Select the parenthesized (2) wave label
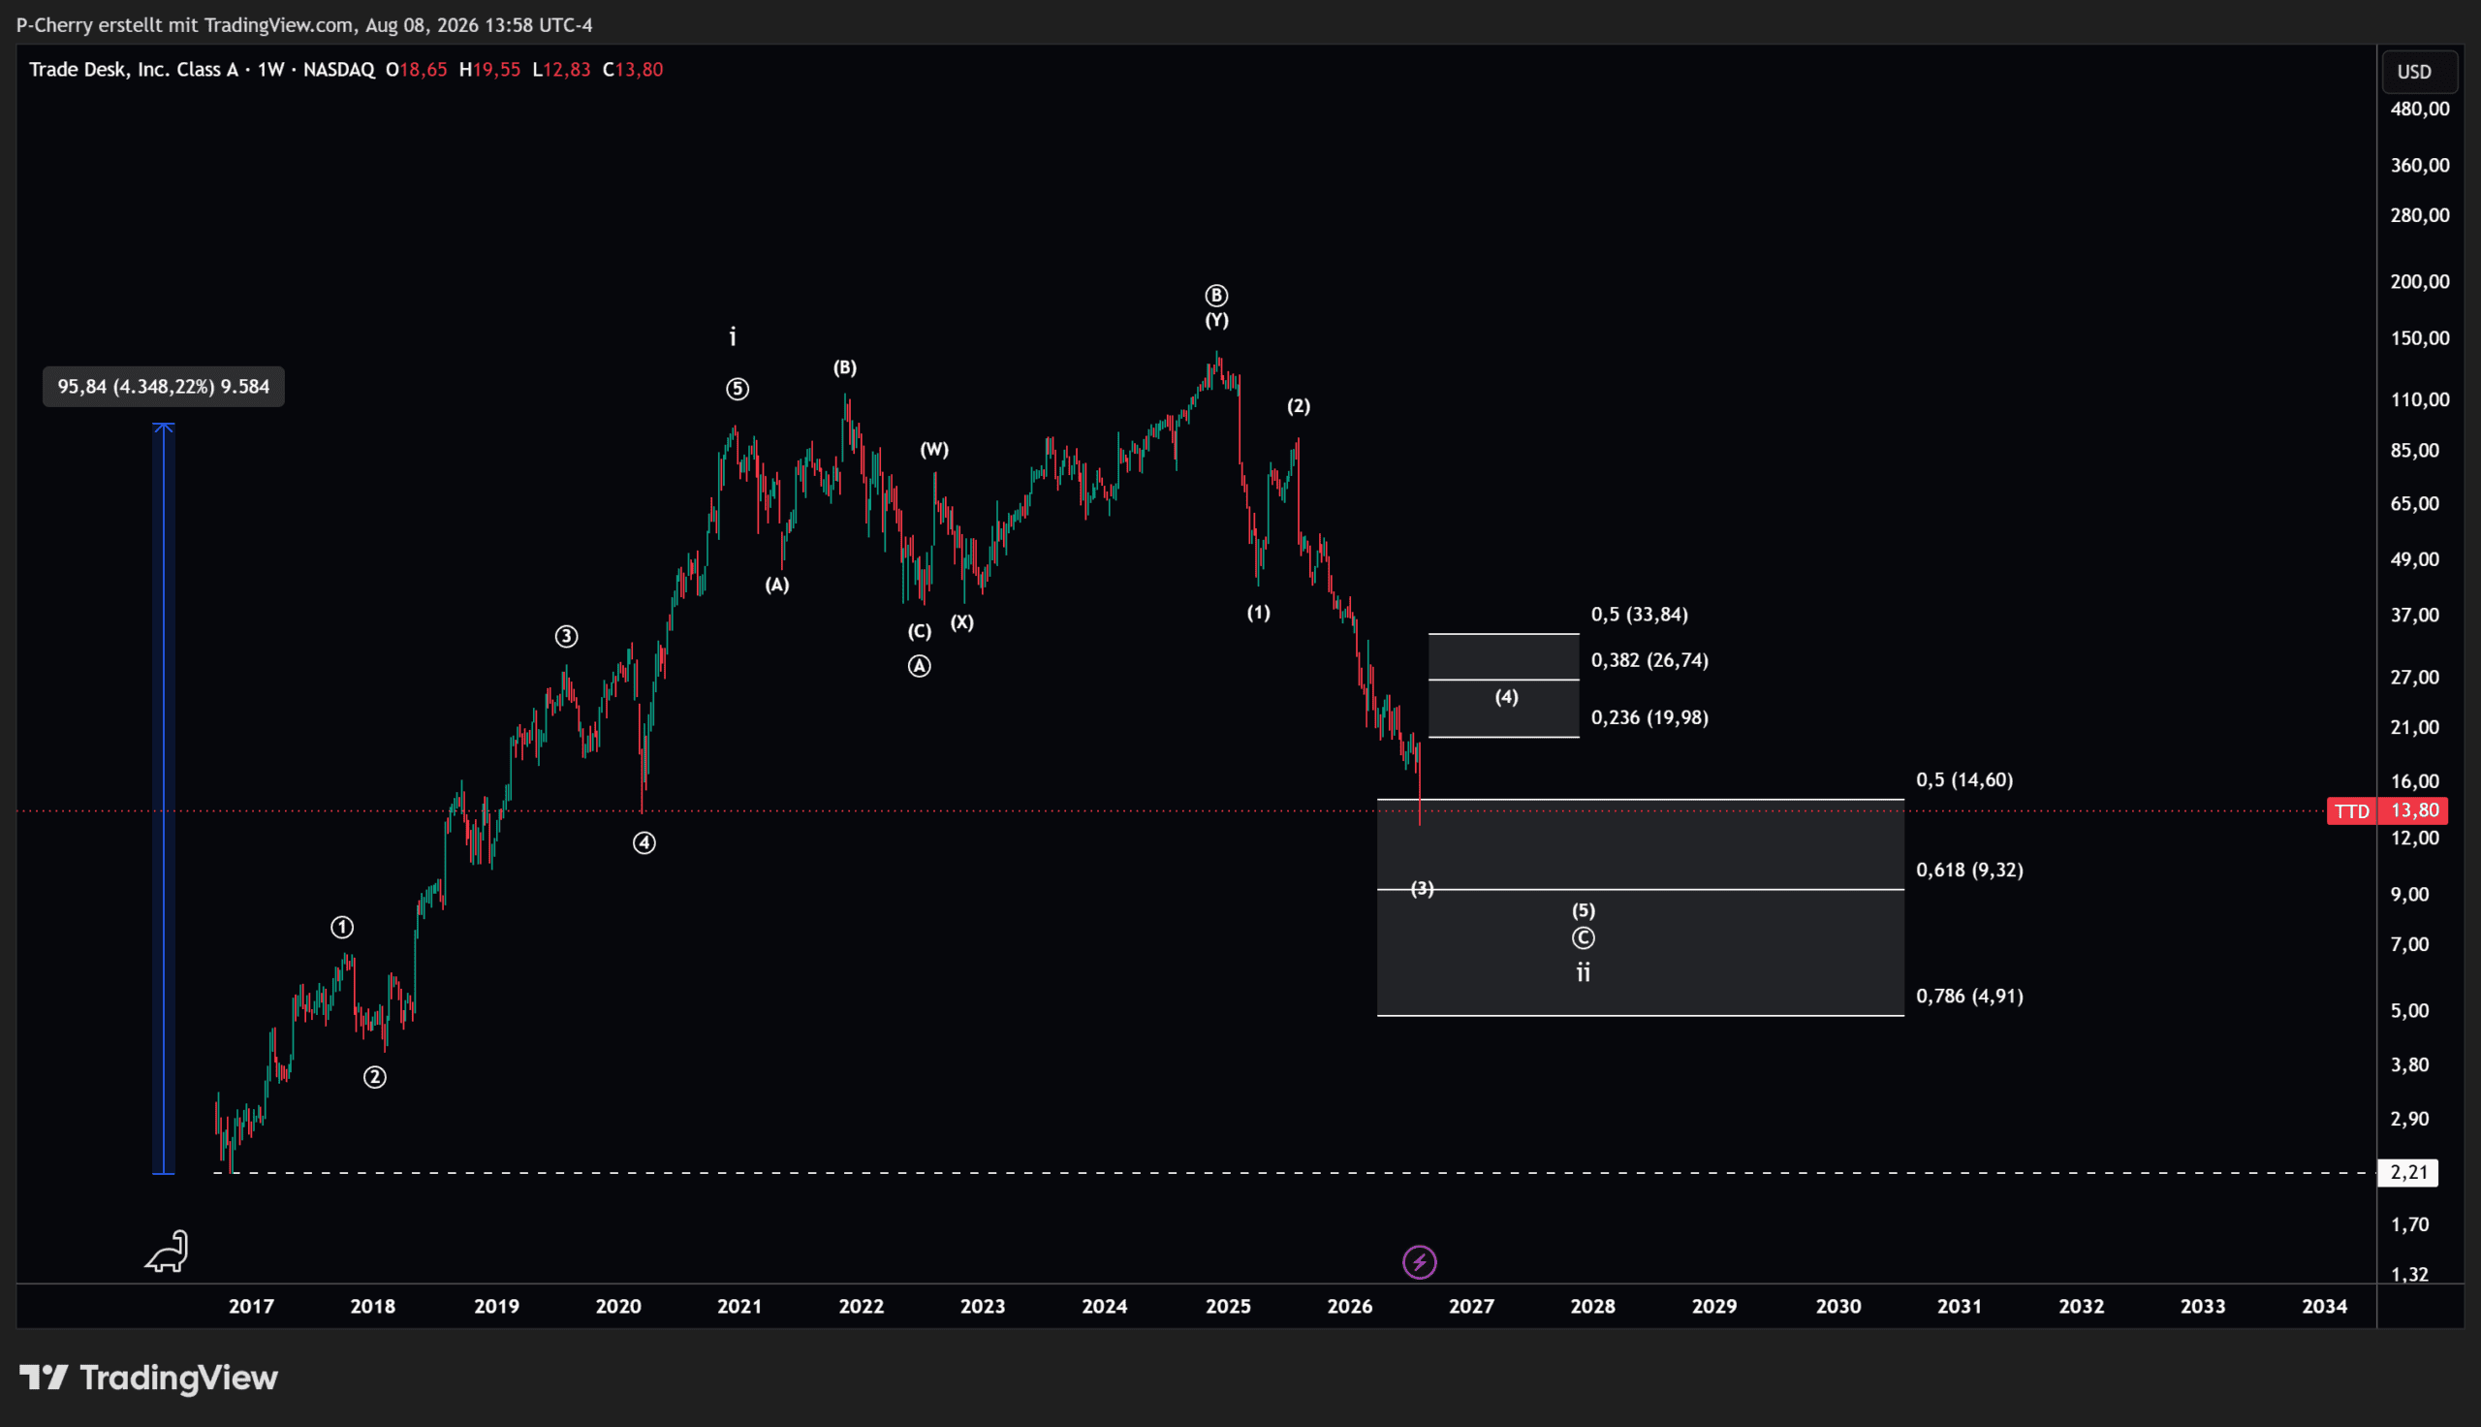Screen dimensions: 2481x1427 pos(1299,406)
